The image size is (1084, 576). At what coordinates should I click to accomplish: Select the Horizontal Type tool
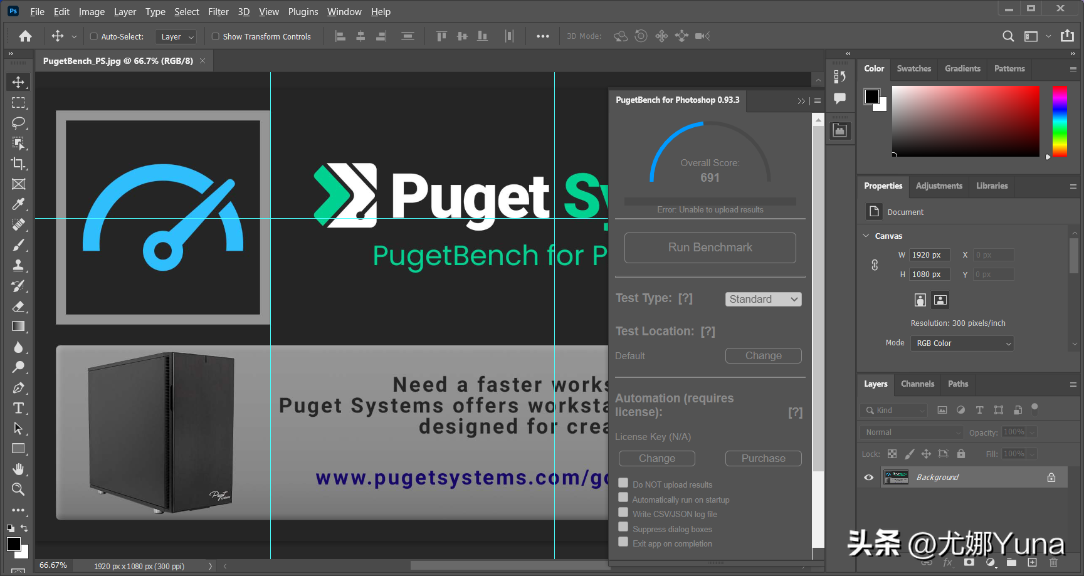click(18, 408)
